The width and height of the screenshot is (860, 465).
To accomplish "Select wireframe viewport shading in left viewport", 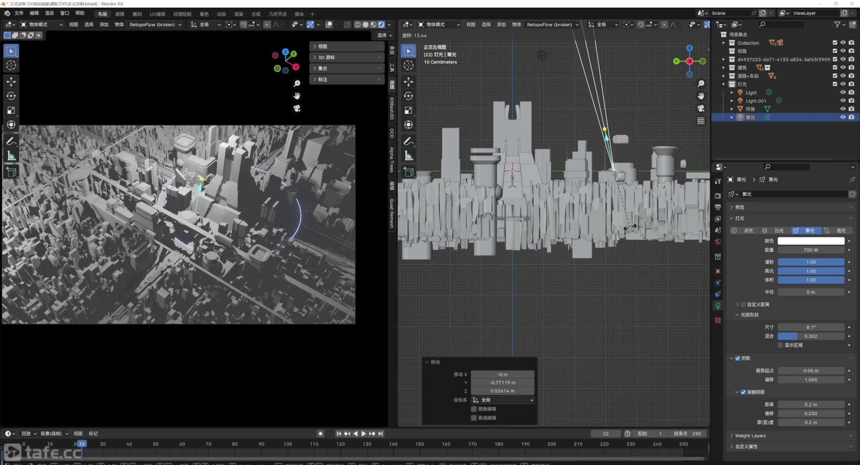I will (x=358, y=25).
